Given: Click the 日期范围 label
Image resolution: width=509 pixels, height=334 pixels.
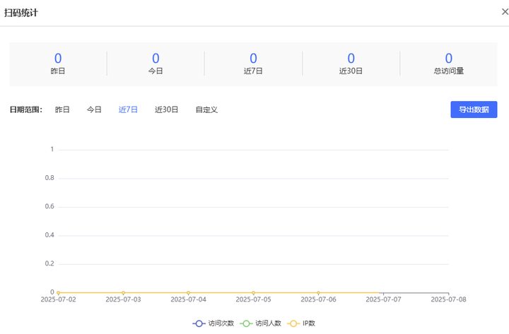Looking at the screenshot, I should click(26, 109).
